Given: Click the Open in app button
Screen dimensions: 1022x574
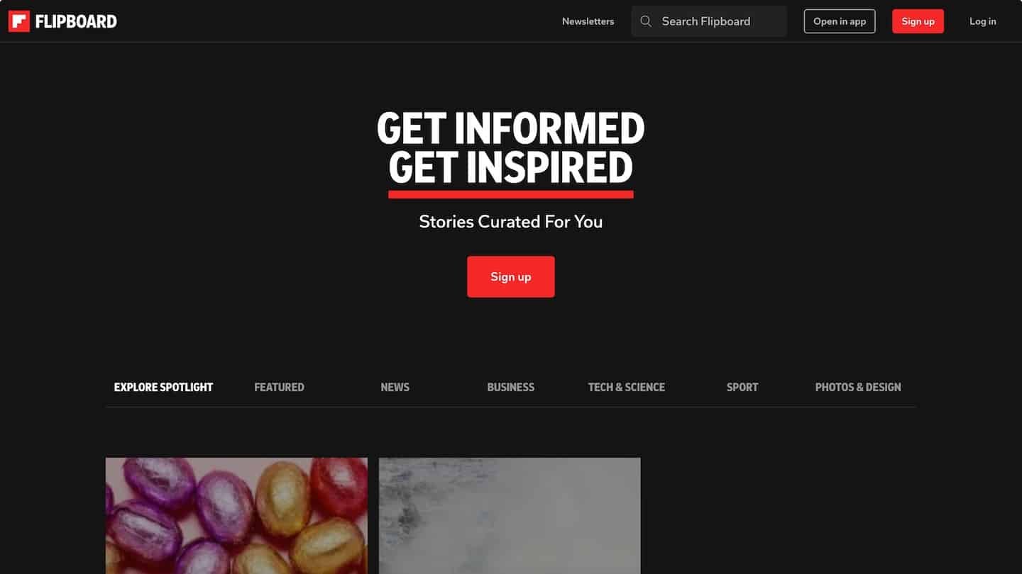Looking at the screenshot, I should coord(840,21).
